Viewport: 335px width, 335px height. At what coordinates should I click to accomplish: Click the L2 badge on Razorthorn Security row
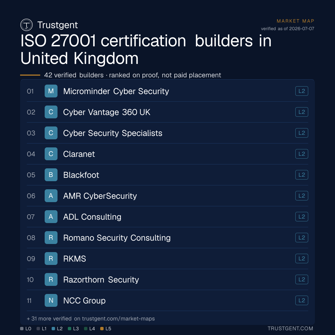pos(302,279)
